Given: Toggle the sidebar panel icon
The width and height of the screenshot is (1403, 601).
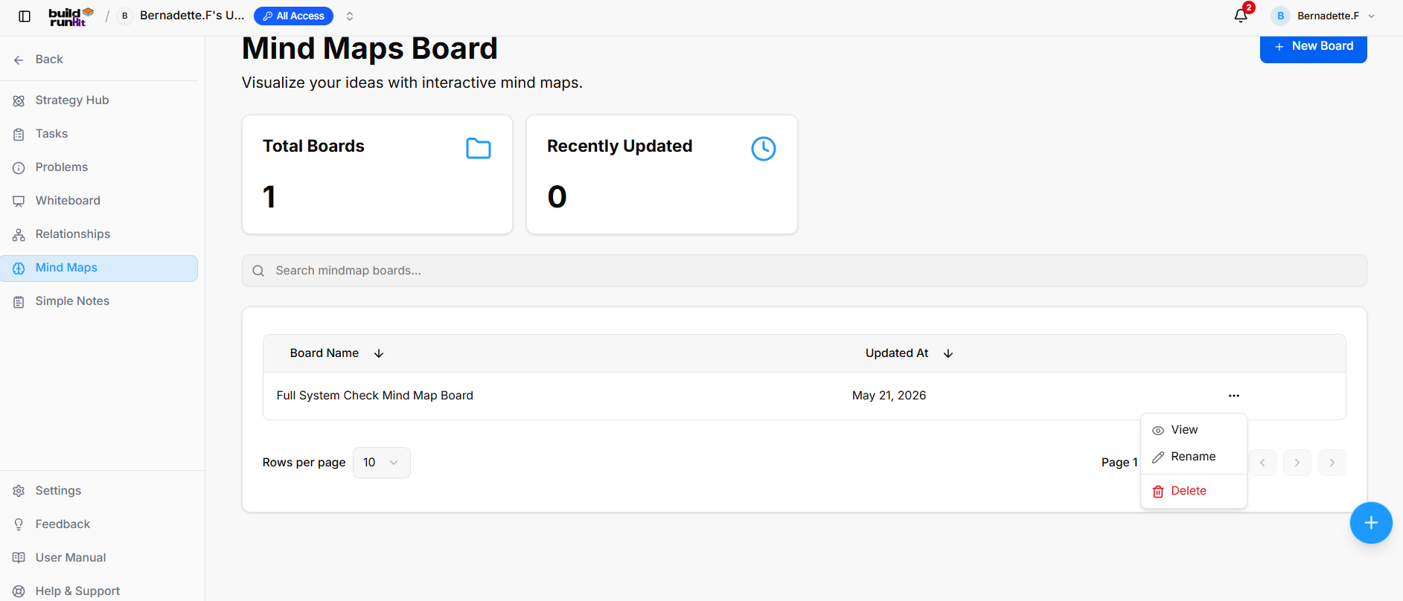Looking at the screenshot, I should pos(25,16).
